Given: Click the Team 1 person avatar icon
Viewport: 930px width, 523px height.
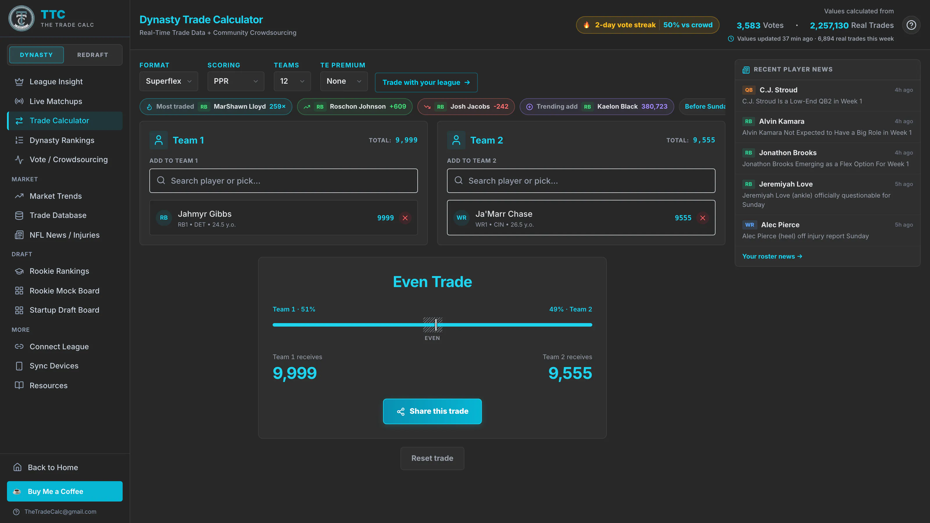Looking at the screenshot, I should (x=158, y=140).
